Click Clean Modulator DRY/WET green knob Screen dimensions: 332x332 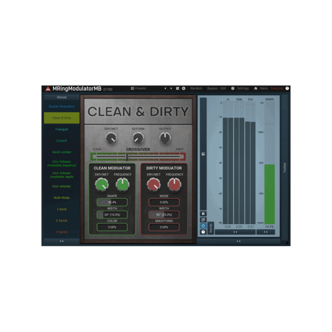coord(102,185)
